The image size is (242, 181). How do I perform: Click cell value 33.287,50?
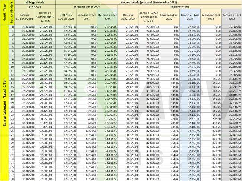(111, 119)
